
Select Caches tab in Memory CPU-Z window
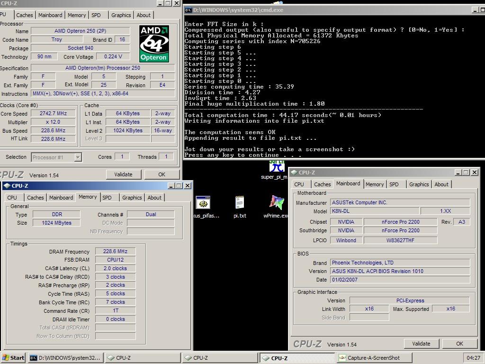click(x=35, y=198)
